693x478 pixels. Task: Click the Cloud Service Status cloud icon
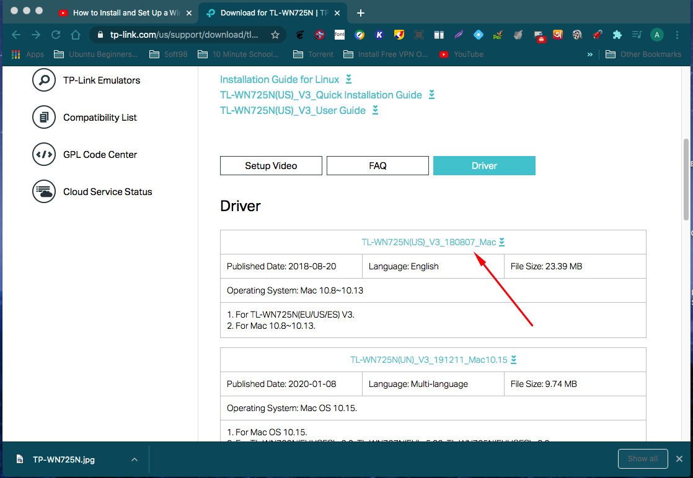coord(44,191)
